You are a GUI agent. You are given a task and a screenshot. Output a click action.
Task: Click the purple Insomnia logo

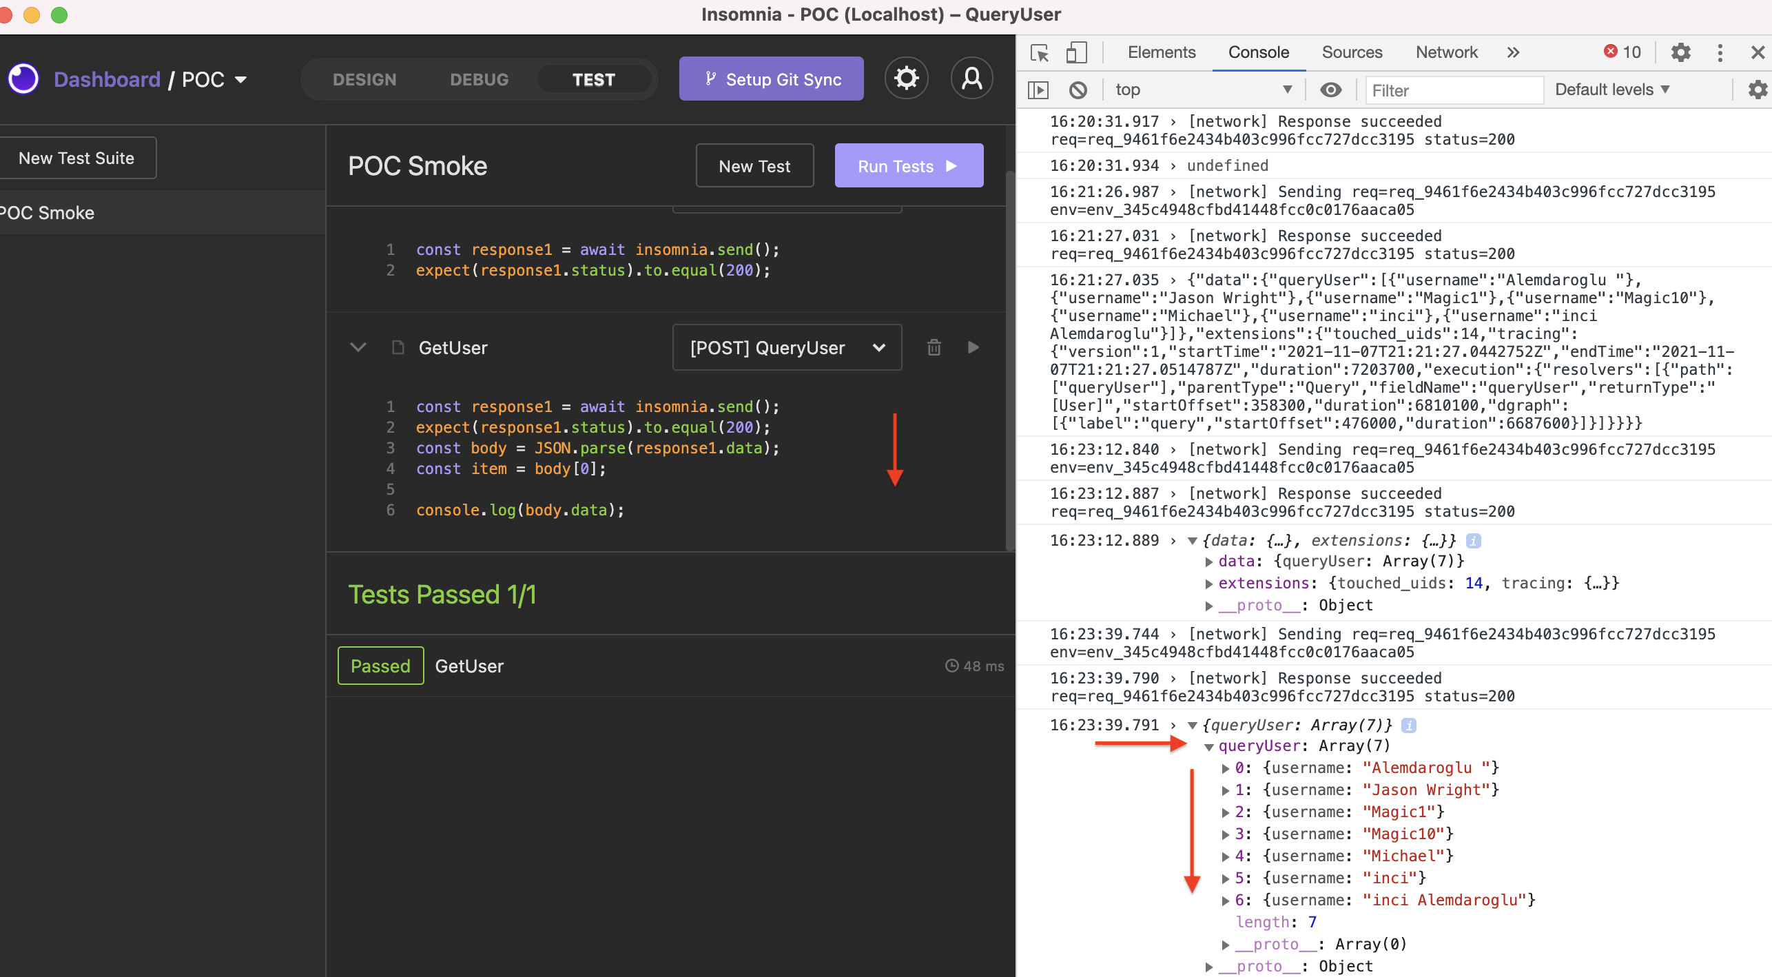[x=23, y=79]
